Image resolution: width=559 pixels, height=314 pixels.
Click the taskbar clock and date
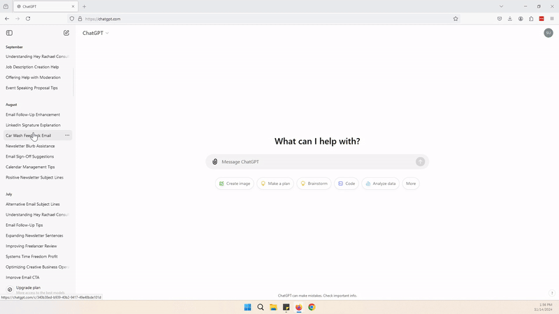(544, 307)
